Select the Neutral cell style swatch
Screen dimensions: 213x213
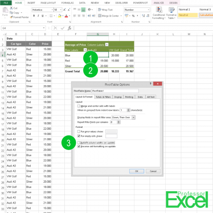coord(188,15)
